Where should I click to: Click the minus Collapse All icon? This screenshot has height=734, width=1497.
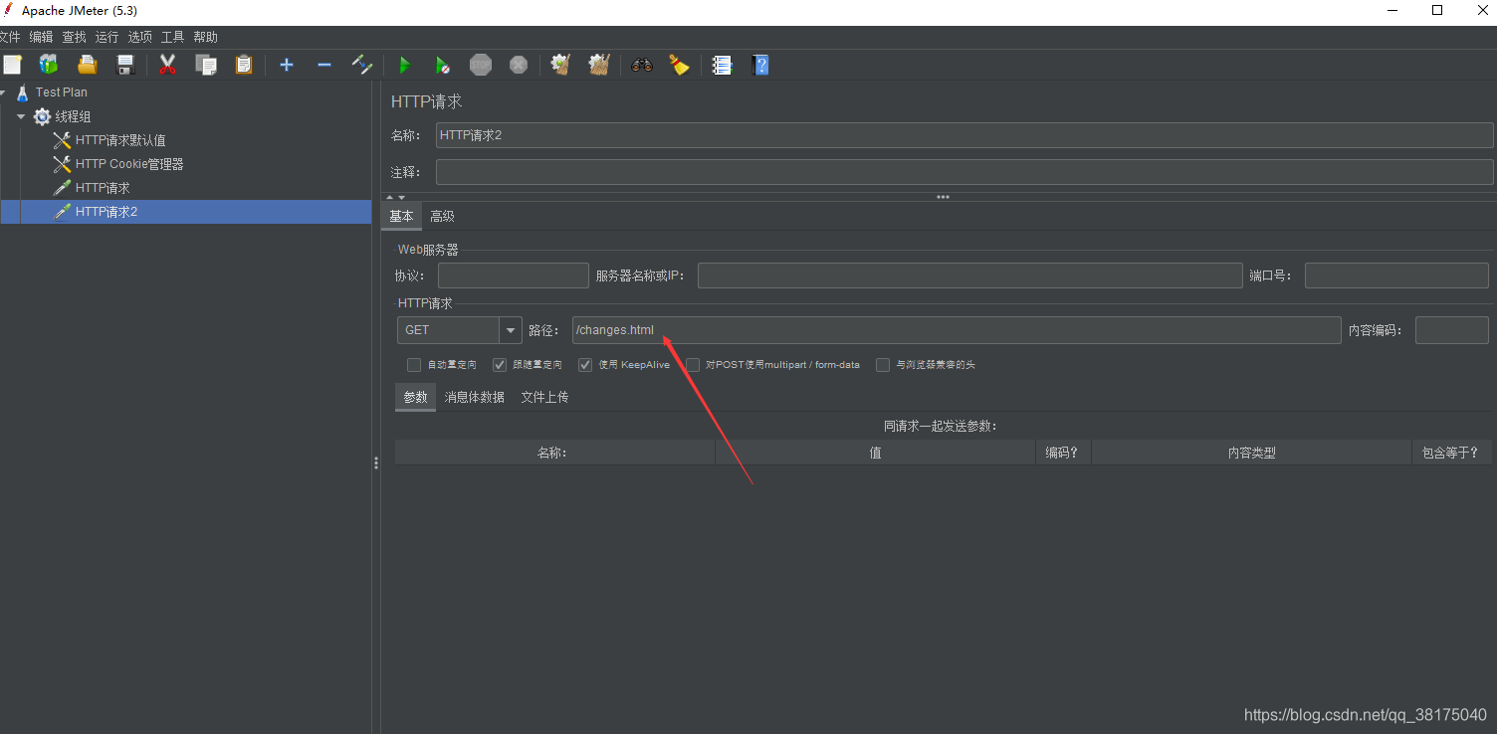coord(324,65)
